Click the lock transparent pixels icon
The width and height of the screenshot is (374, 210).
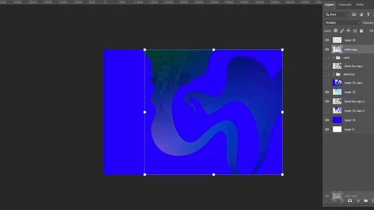tap(335, 31)
